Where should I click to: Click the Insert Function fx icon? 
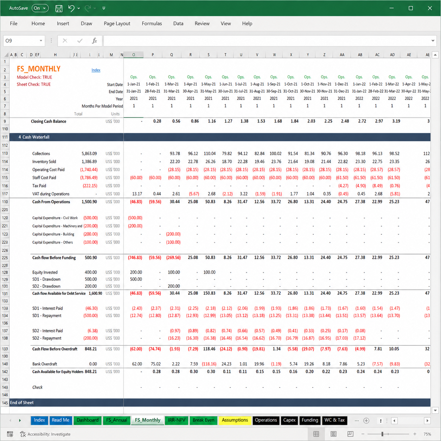[94, 41]
